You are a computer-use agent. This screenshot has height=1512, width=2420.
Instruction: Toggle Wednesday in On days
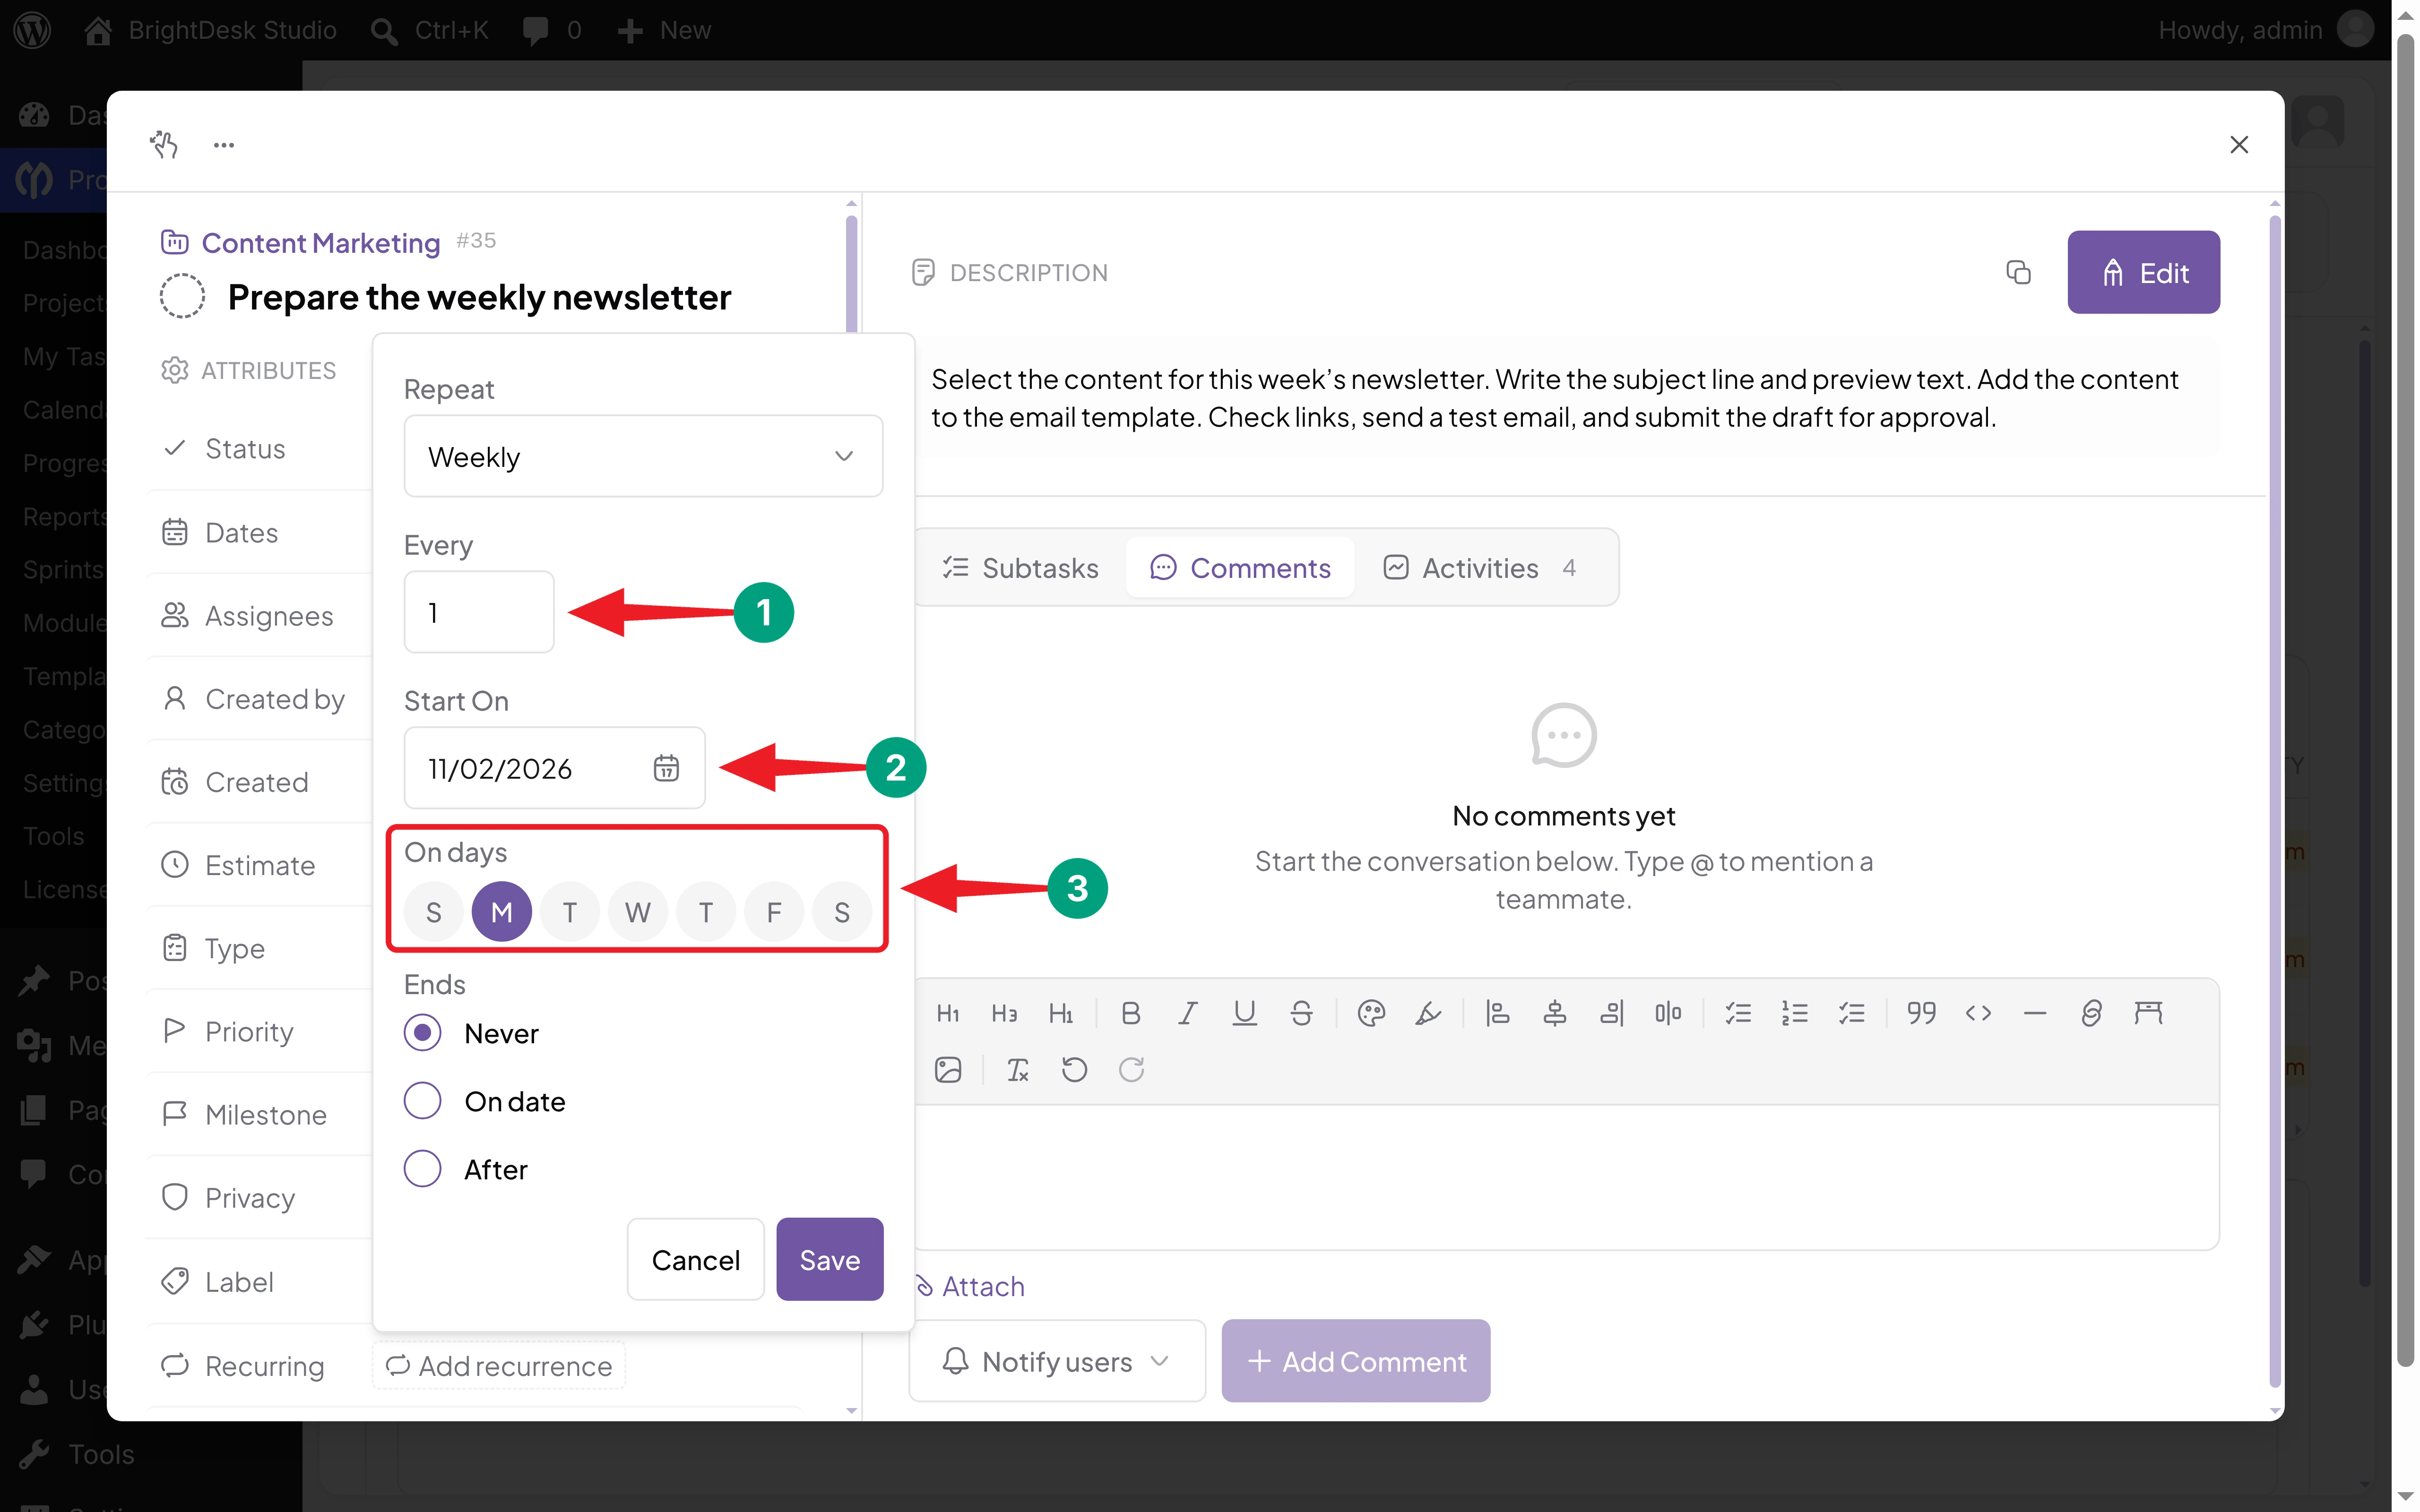click(638, 911)
